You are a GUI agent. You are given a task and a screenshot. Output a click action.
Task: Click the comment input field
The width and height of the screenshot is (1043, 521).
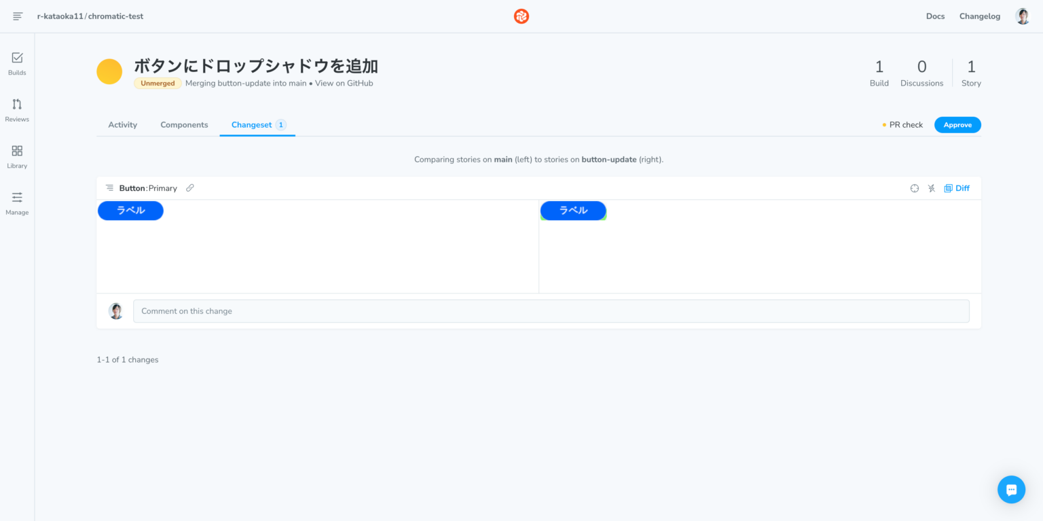[551, 310]
